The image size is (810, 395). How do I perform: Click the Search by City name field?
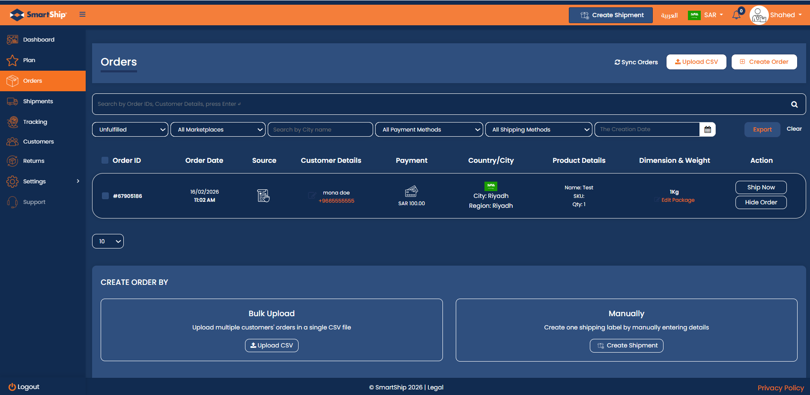(x=320, y=129)
